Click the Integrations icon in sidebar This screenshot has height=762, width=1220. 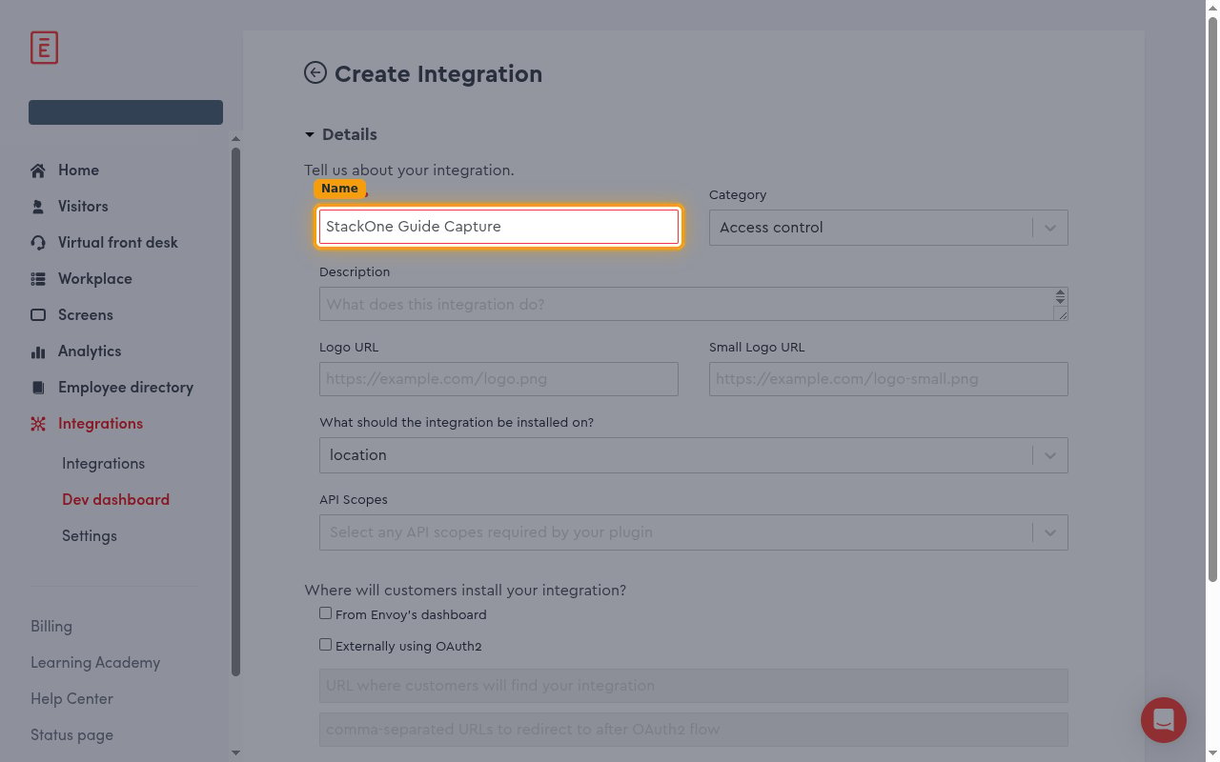[38, 424]
